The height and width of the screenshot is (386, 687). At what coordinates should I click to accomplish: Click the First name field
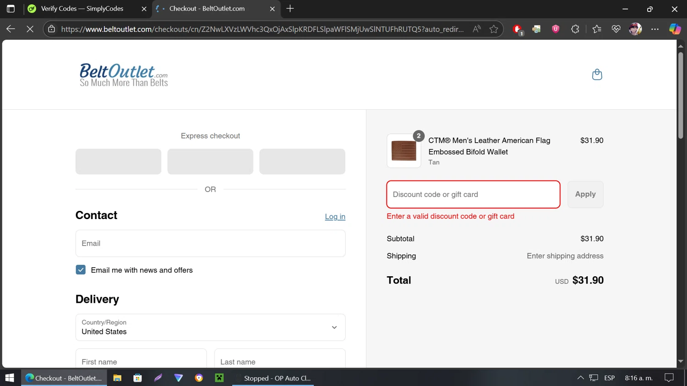coord(141,359)
